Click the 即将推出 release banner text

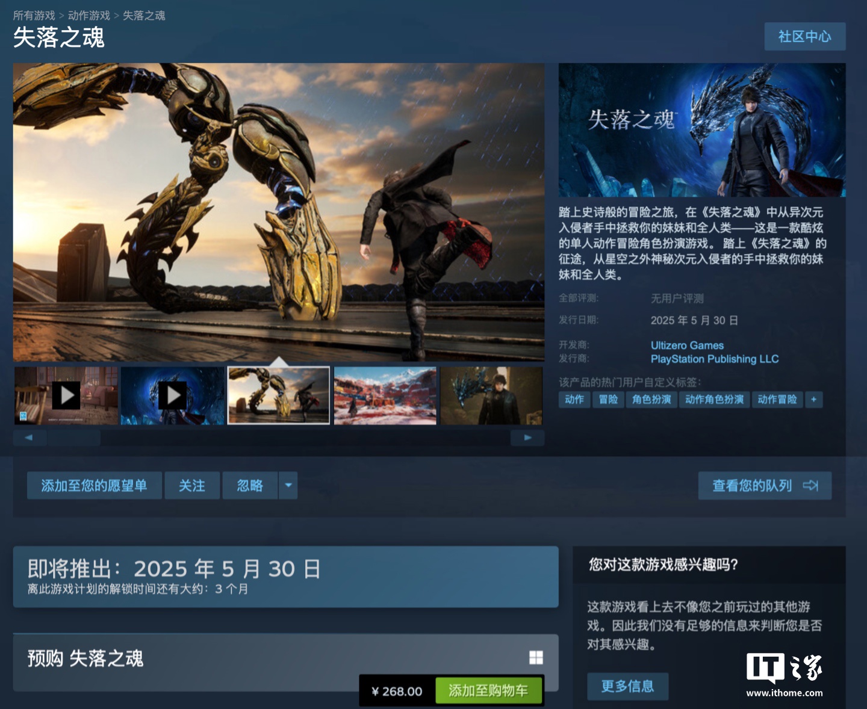point(174,569)
